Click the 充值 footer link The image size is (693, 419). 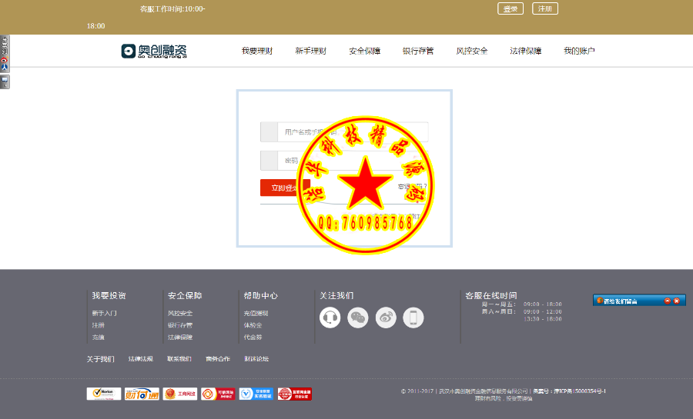click(98, 337)
